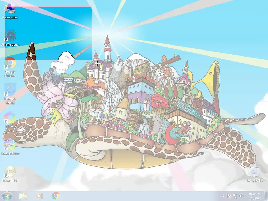The image size is (268, 201).
Task: Select the PowerISO desktop shortcut
Action: pyautogui.click(x=10, y=174)
